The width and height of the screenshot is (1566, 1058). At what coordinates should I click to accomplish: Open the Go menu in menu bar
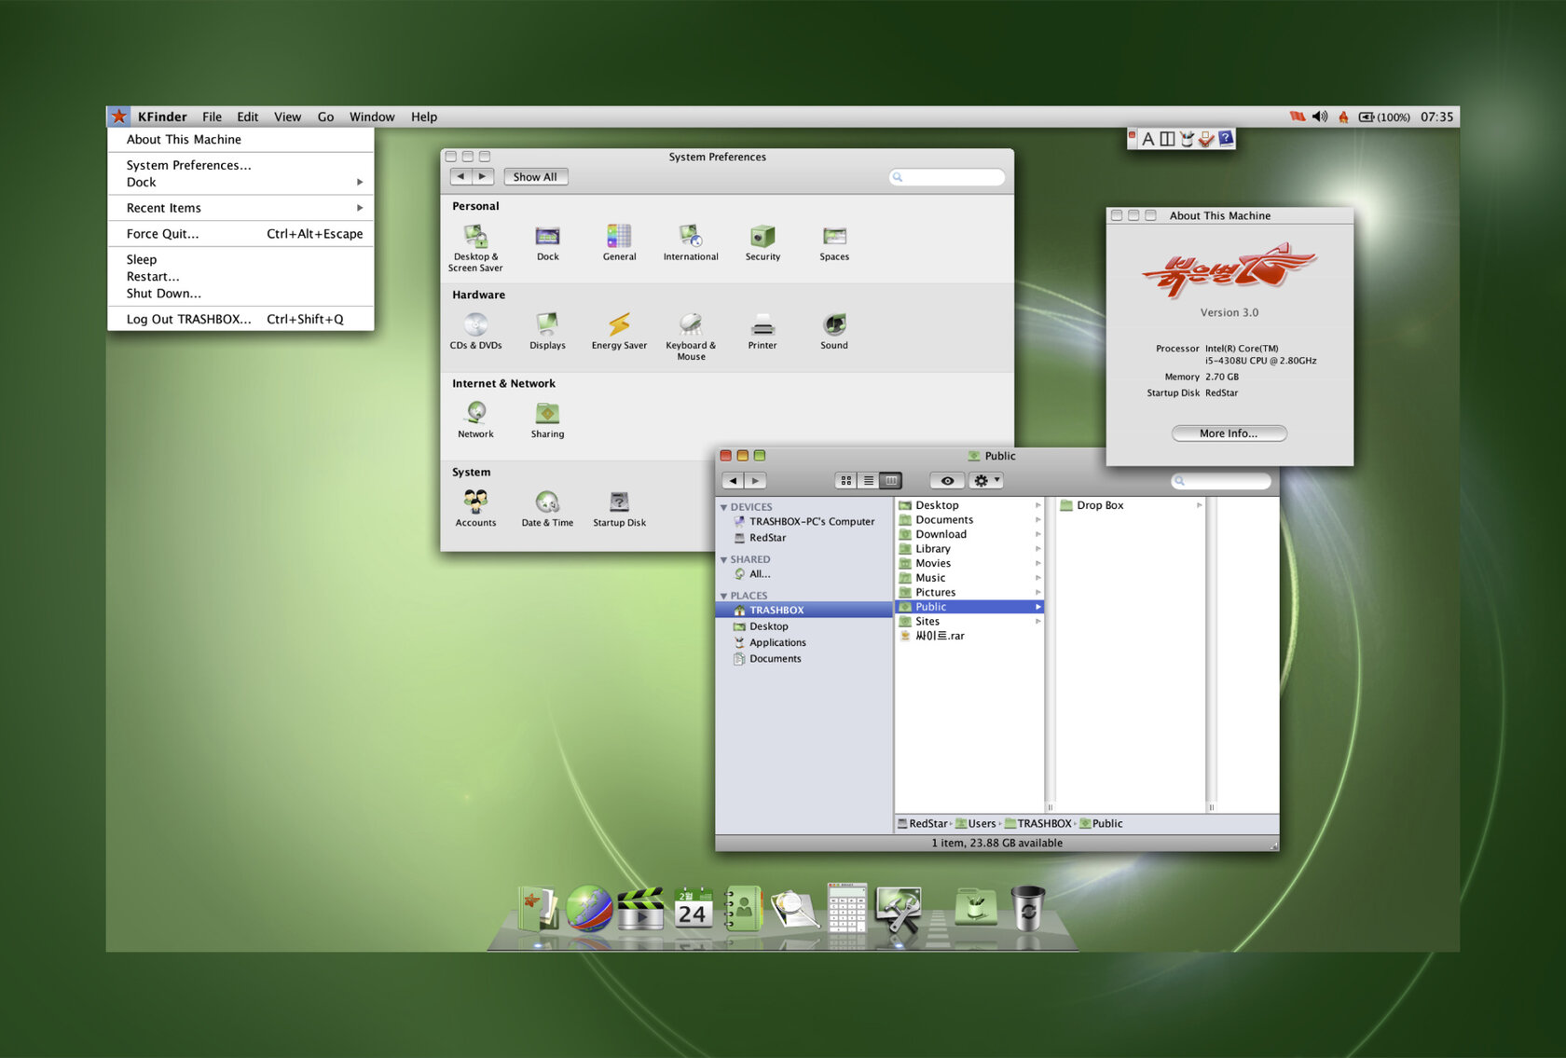pos(325,117)
